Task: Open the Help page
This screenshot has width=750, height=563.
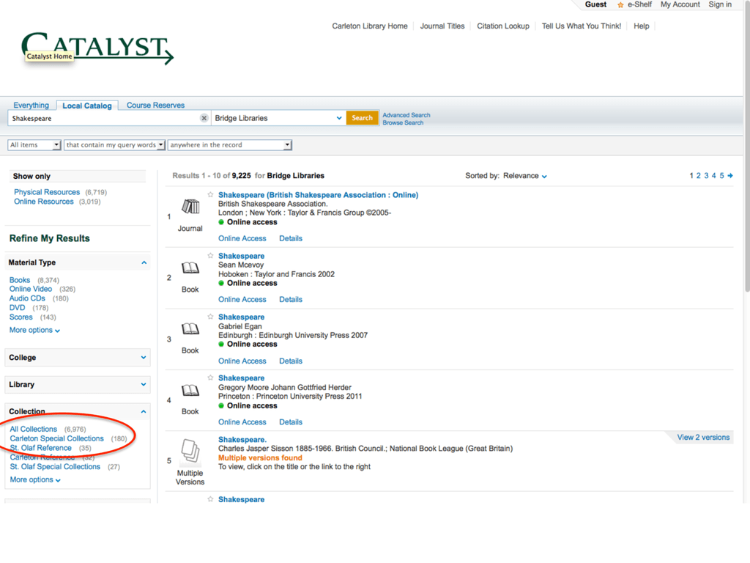Action: [642, 26]
